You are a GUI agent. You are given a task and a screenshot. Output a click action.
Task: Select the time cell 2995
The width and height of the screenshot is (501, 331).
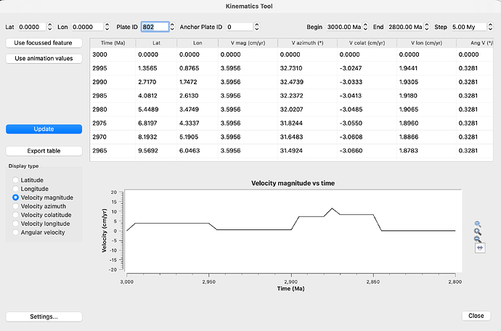pyautogui.click(x=113, y=68)
